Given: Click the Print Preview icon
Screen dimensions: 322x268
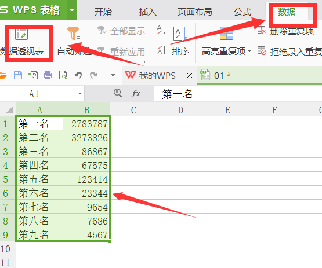Looking at the screenshot, I should [63, 75].
